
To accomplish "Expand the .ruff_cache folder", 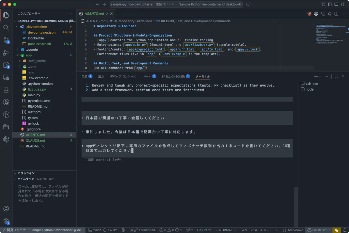I will (x=19, y=61).
